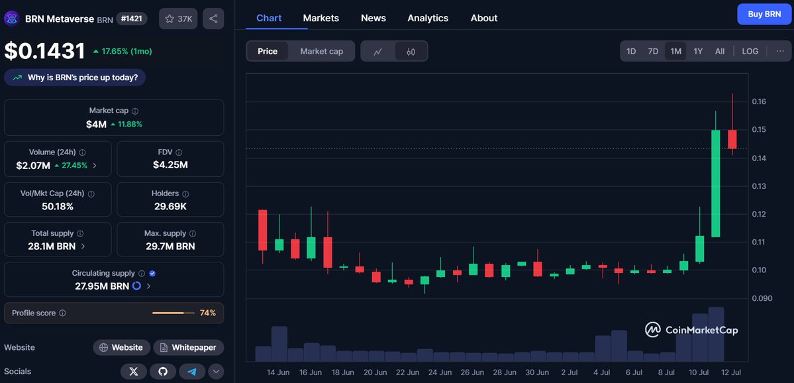Set chart range to 1D

(631, 51)
